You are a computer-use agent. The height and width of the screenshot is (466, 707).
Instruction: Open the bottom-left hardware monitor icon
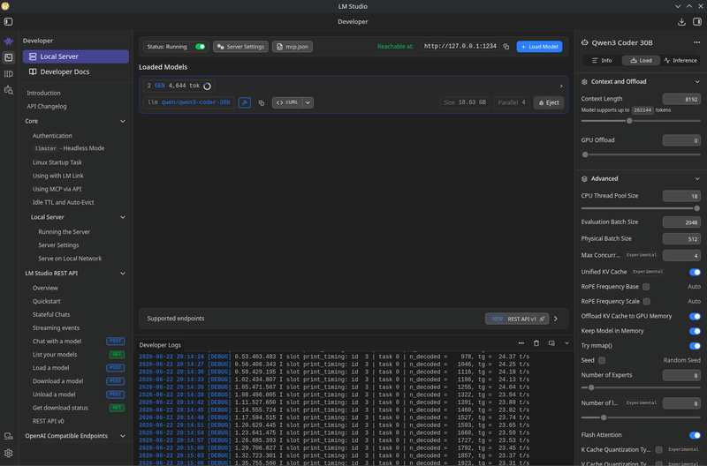point(9,436)
